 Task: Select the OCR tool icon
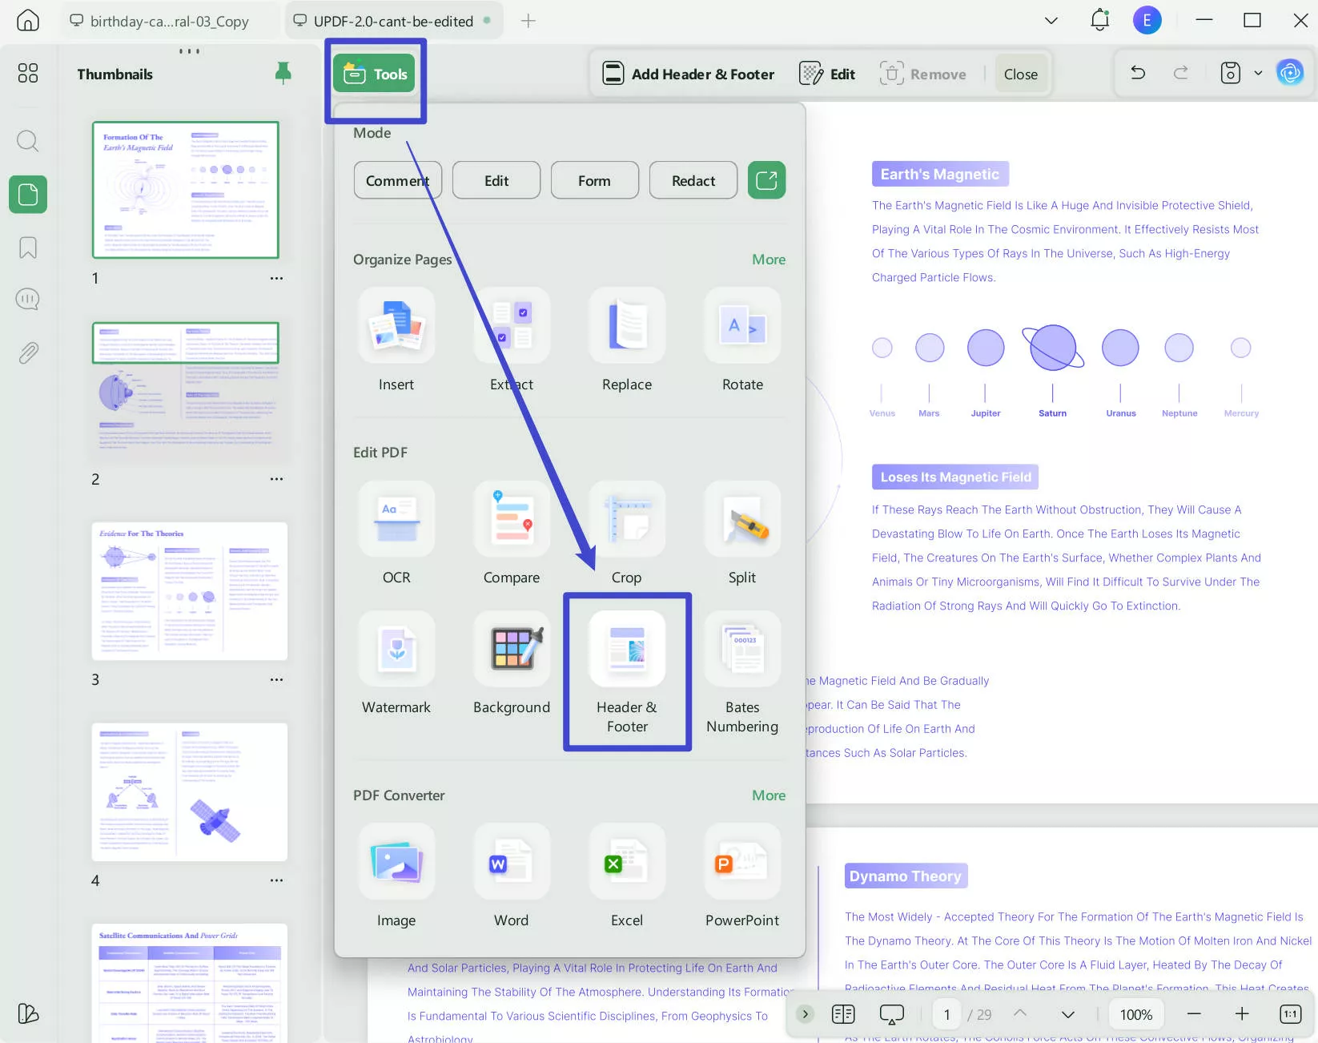[396, 519]
